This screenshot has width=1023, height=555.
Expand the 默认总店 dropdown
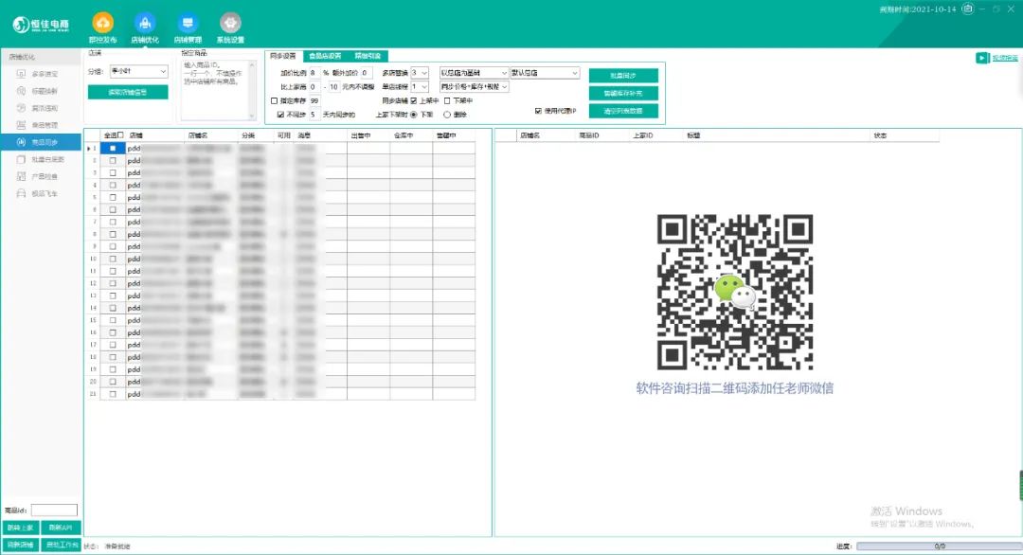544,73
